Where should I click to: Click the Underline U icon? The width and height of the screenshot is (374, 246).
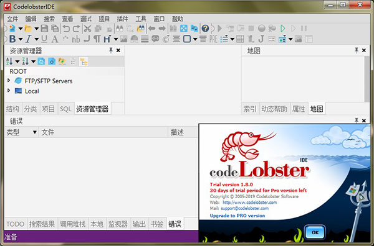[44, 39]
